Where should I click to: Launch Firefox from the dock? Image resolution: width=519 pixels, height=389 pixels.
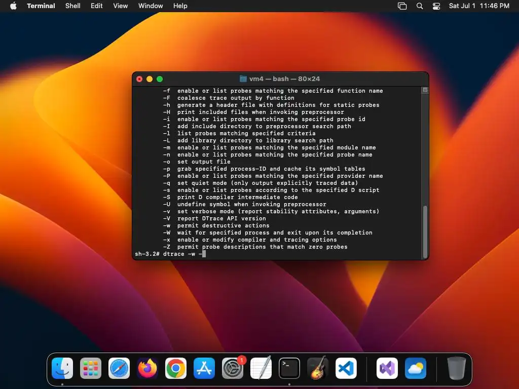click(147, 368)
